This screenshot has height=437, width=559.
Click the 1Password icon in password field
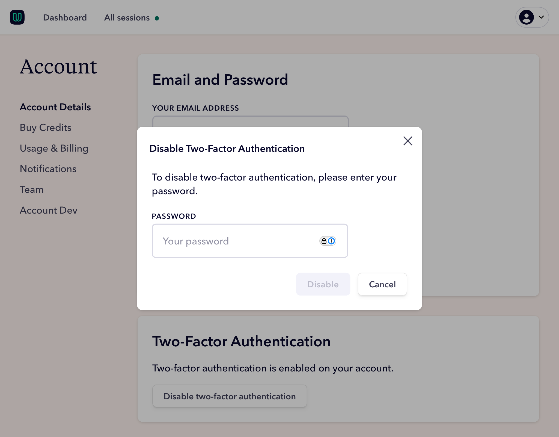pyautogui.click(x=331, y=241)
